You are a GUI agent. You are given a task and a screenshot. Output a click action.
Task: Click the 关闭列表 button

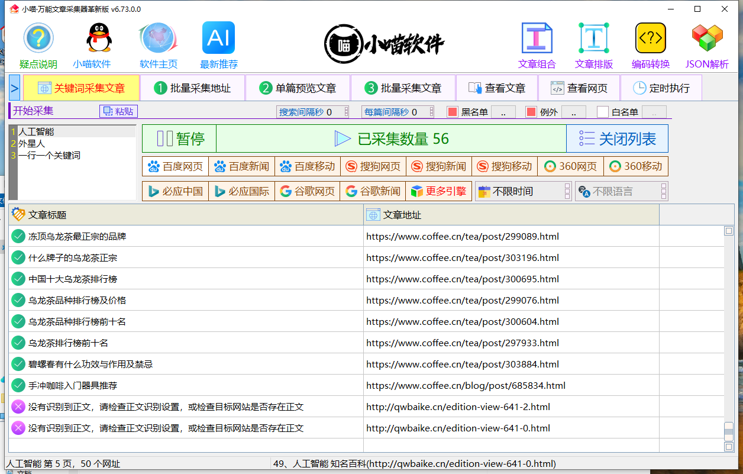[x=618, y=139]
